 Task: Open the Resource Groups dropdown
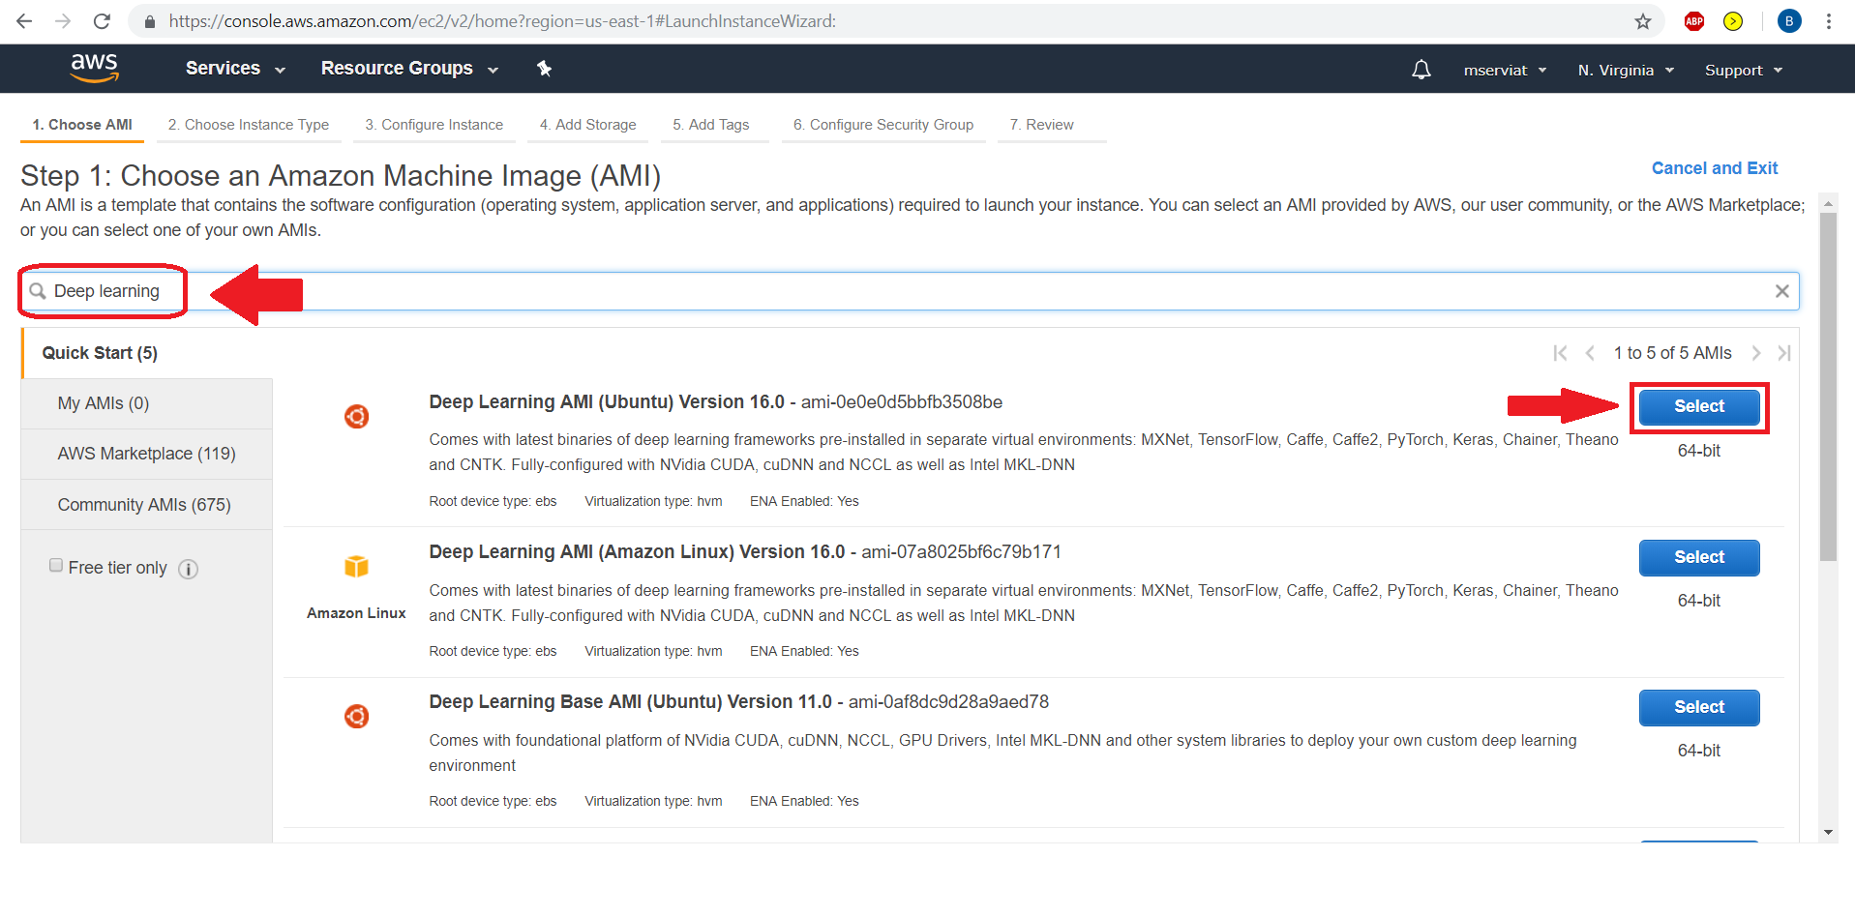tap(408, 69)
